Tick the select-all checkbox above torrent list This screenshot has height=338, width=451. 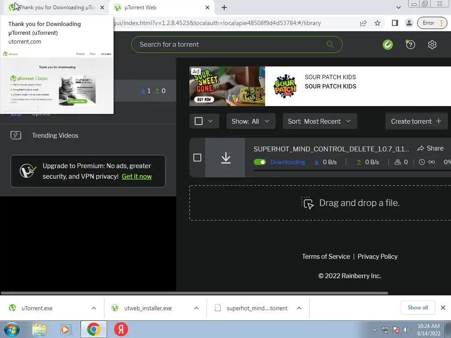click(199, 121)
